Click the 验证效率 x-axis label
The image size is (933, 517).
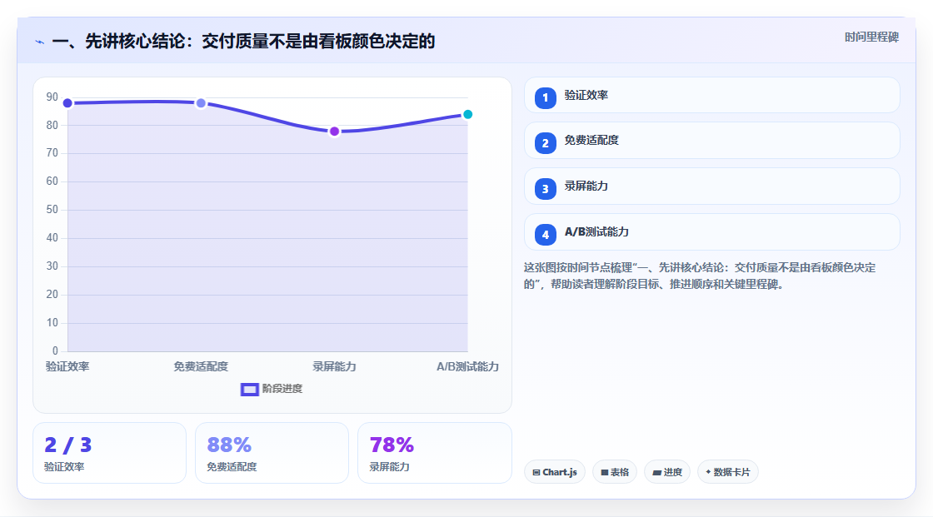(x=67, y=366)
